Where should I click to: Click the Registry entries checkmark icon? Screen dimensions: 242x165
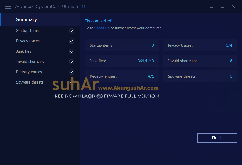[x=72, y=72]
